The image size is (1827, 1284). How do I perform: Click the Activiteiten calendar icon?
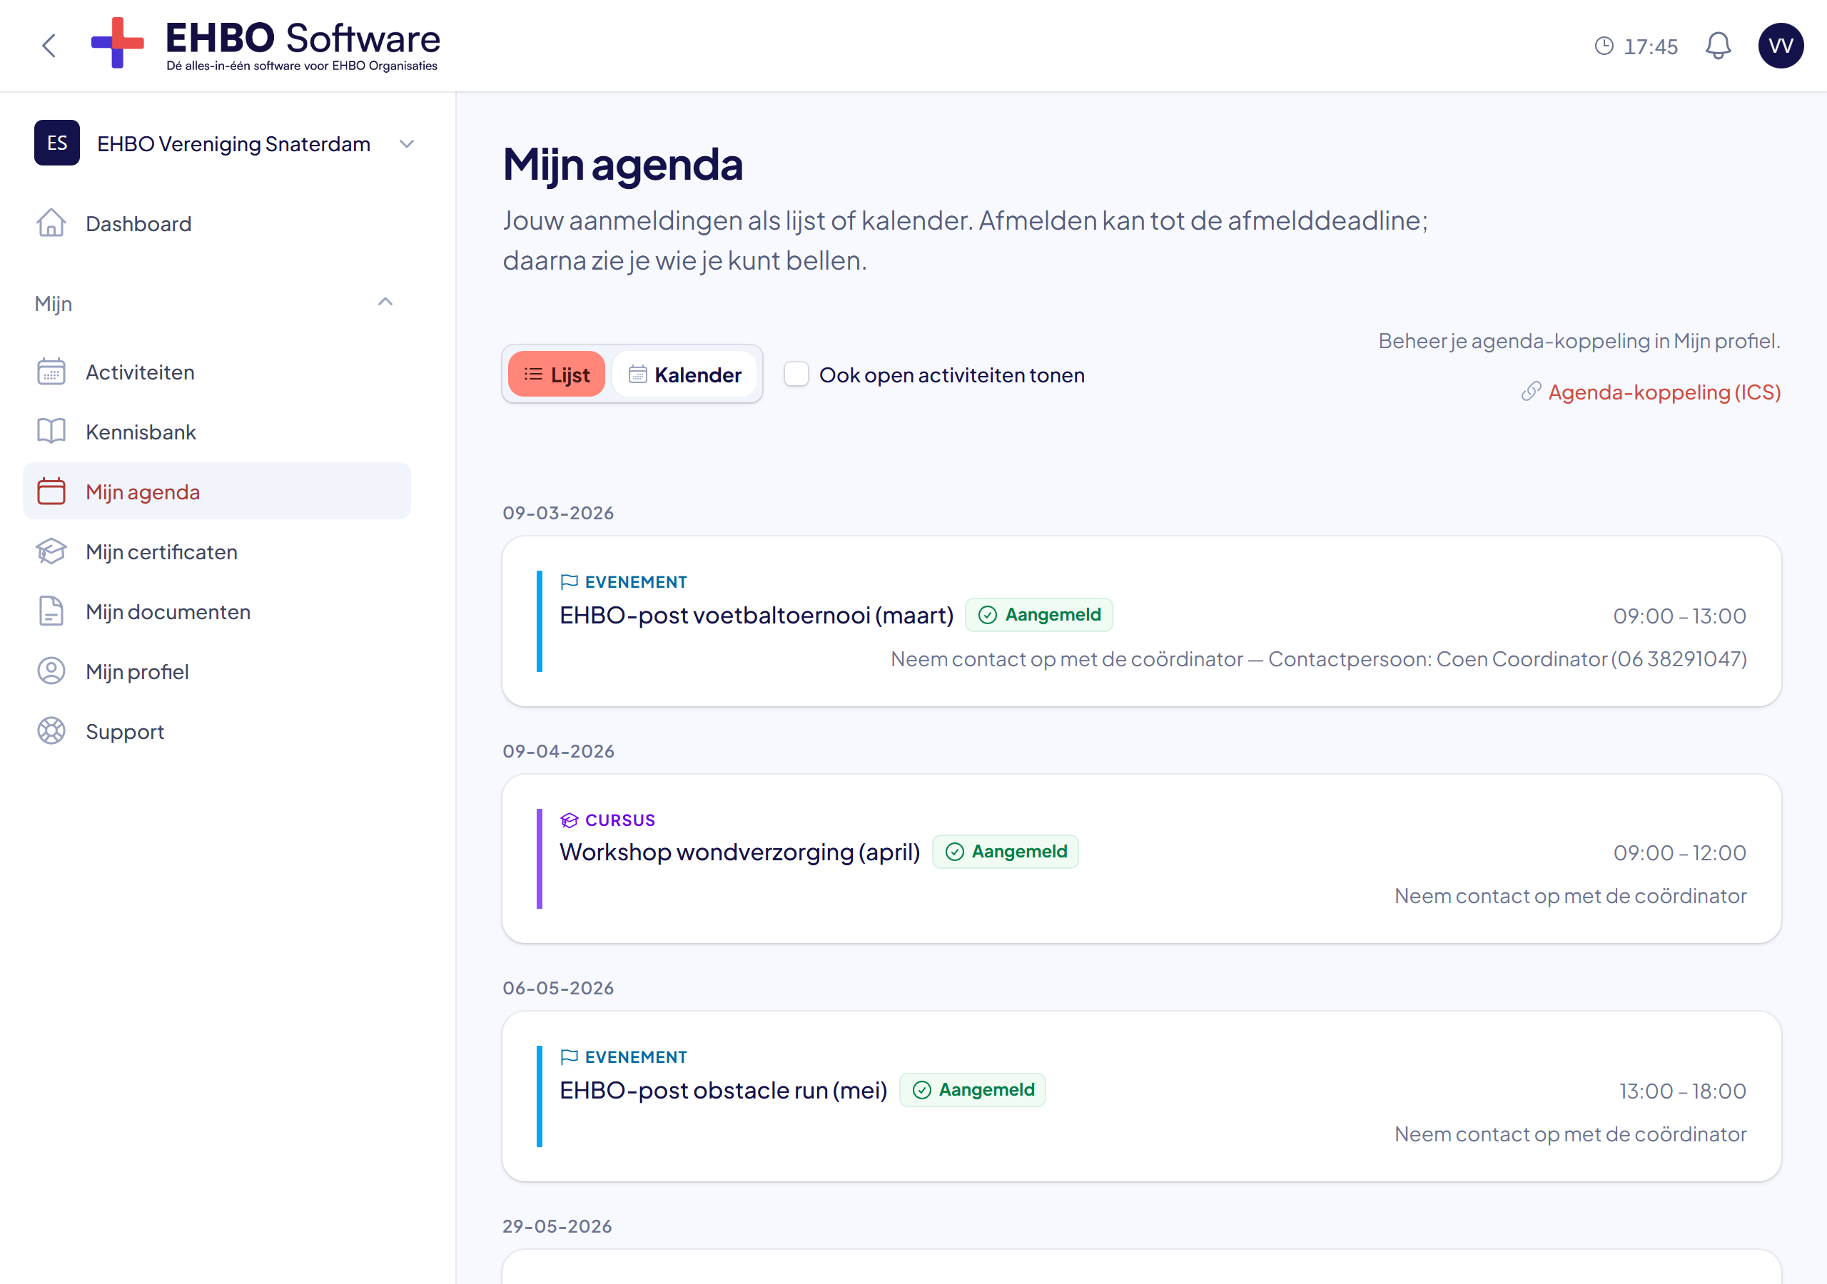[51, 372]
